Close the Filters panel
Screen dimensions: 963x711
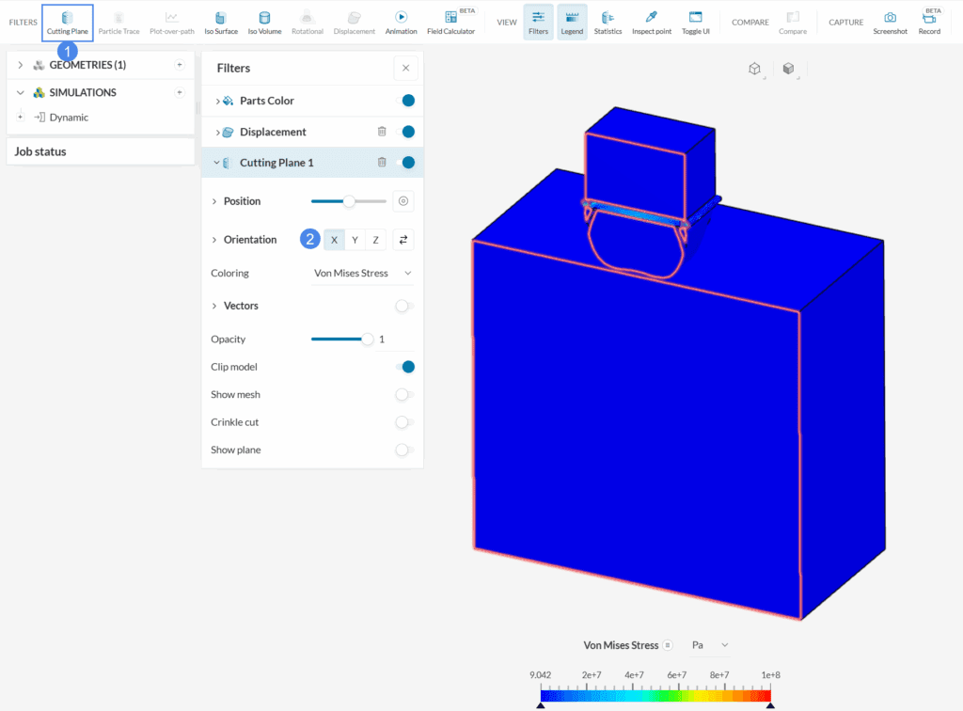[x=405, y=68]
